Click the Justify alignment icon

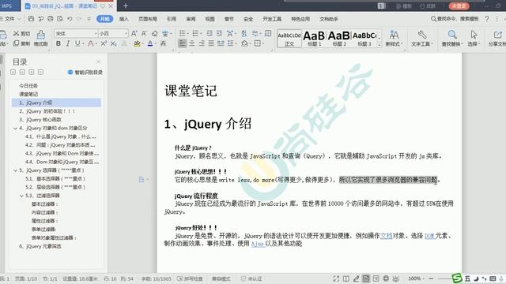211,43
